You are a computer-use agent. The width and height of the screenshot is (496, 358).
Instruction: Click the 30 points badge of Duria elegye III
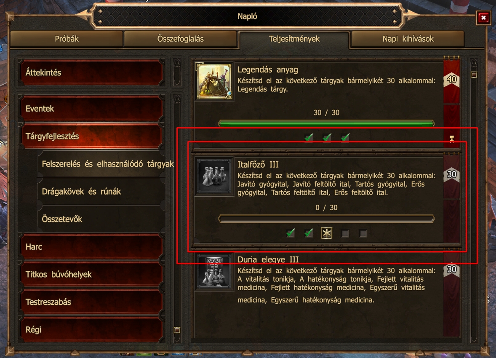pyautogui.click(x=451, y=270)
